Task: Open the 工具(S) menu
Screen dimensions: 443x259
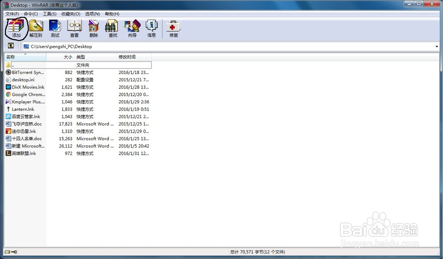Action: [50, 14]
